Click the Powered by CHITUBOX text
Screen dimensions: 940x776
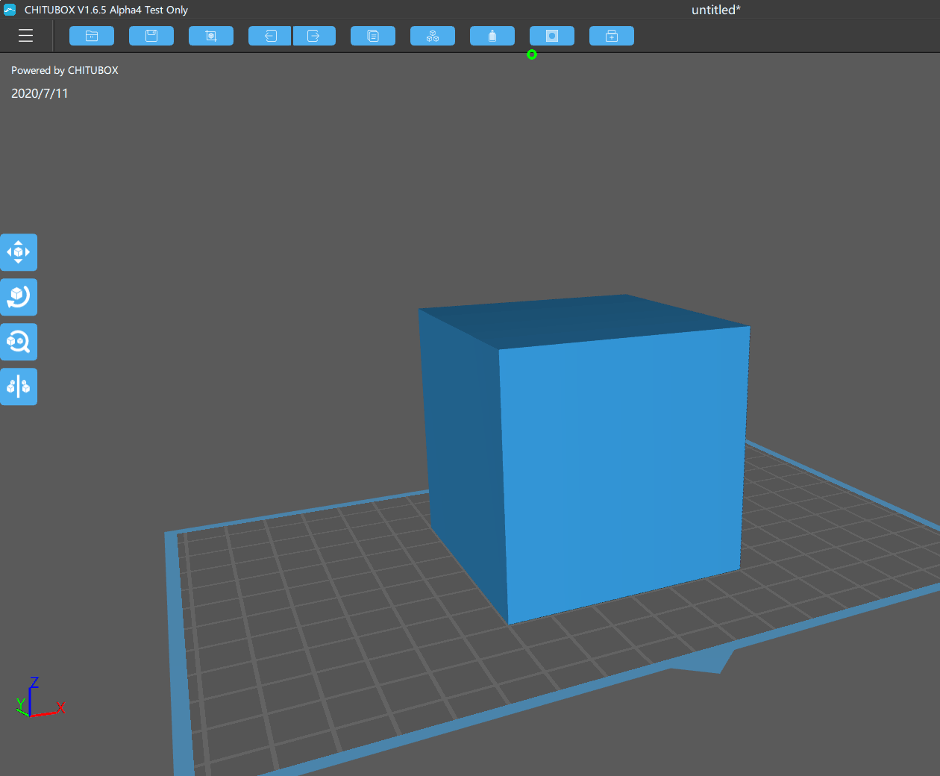(64, 69)
